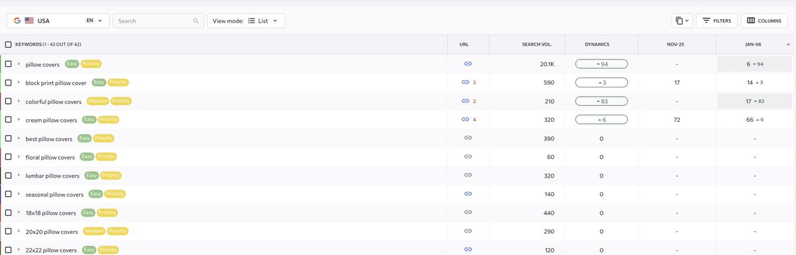
Task: Click dynamics badge 94 for pillow covers
Action: [601, 64]
